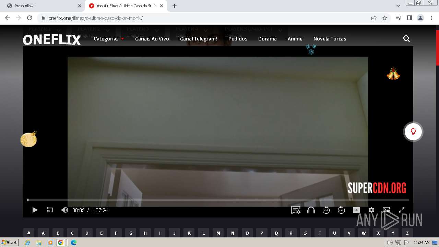Screen dimensions: 439x247
Task: Filter titles by # symbol
Action: coord(29,233)
